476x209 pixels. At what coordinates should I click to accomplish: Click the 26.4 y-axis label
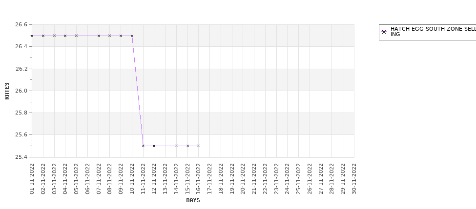pos(21,46)
